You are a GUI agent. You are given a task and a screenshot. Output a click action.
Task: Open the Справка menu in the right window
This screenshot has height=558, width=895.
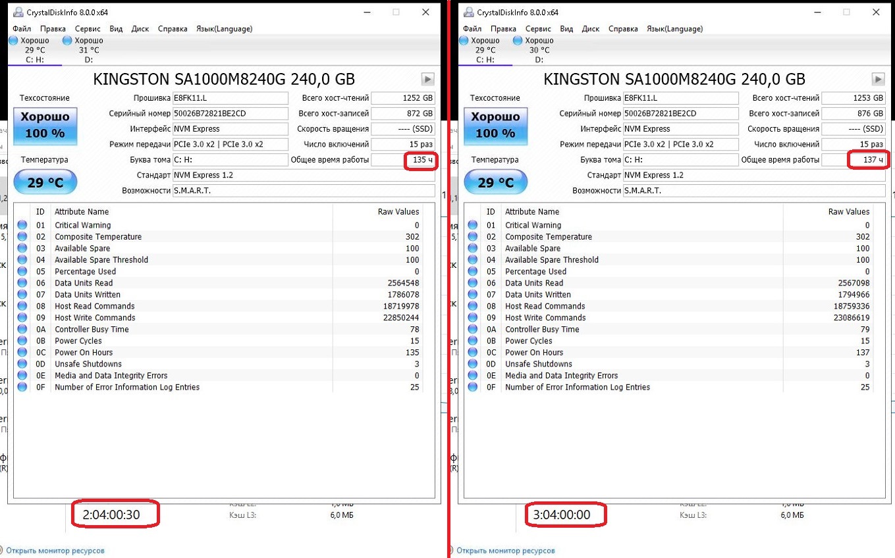[x=623, y=29]
